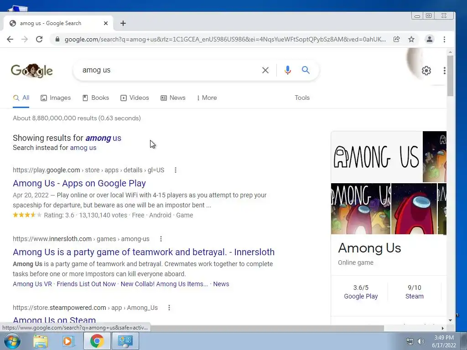Open the search Tools options
467x350 pixels.
tap(302, 98)
